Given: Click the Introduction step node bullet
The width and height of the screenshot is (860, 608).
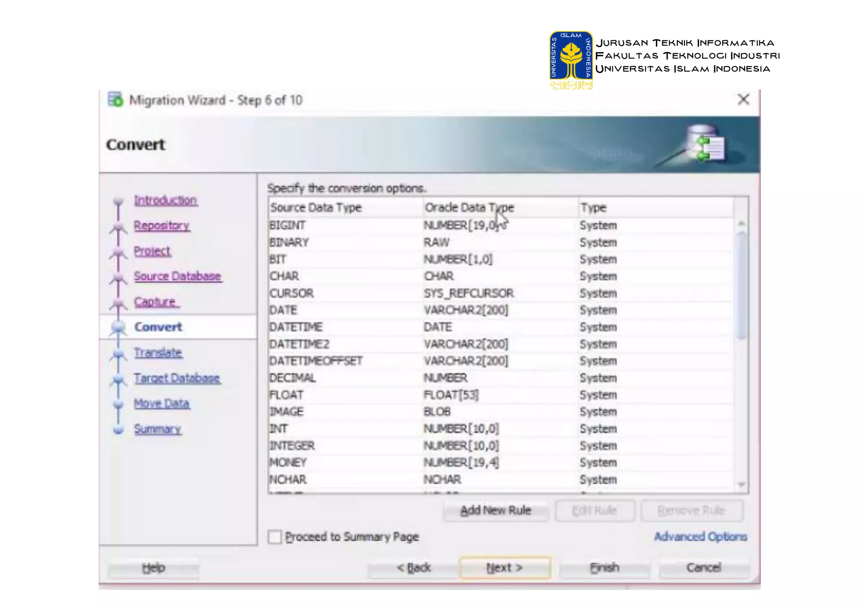Looking at the screenshot, I should click(118, 201).
